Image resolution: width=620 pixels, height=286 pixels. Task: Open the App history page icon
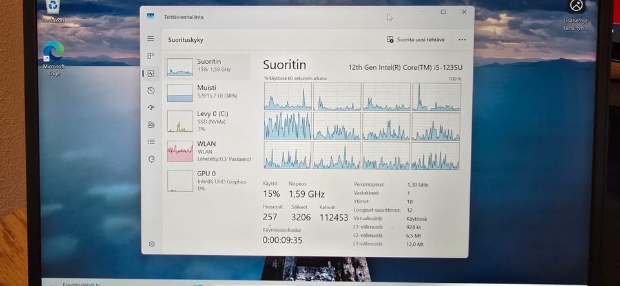pyautogui.click(x=150, y=90)
